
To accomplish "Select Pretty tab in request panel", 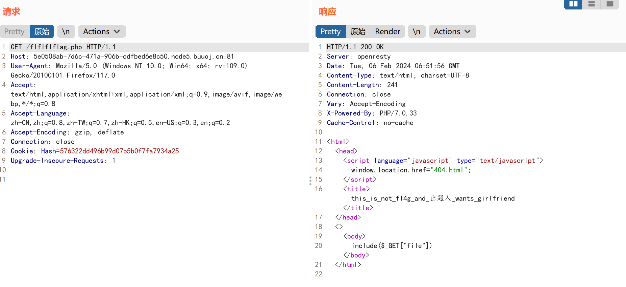I will (x=15, y=31).
